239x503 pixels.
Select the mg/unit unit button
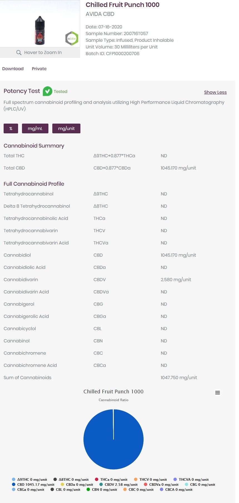(66, 128)
